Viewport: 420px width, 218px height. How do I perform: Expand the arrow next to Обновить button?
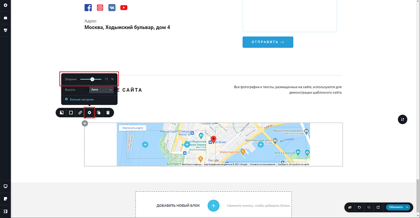click(407, 207)
